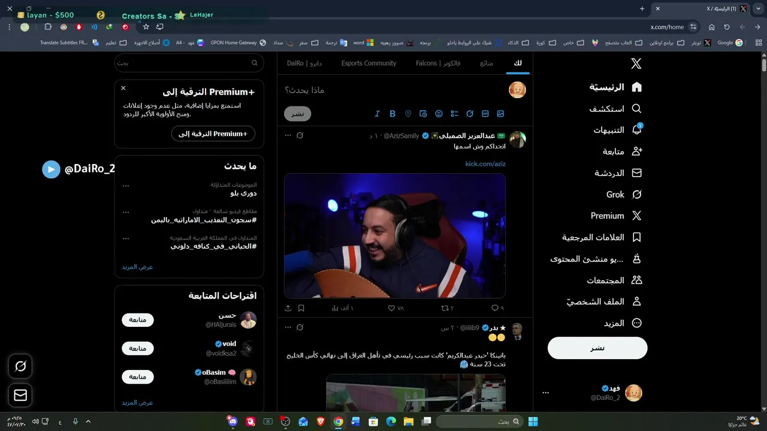The height and width of the screenshot is (431, 767).
Task: Switch to the متابَع (Following) tab
Action: coord(487,63)
